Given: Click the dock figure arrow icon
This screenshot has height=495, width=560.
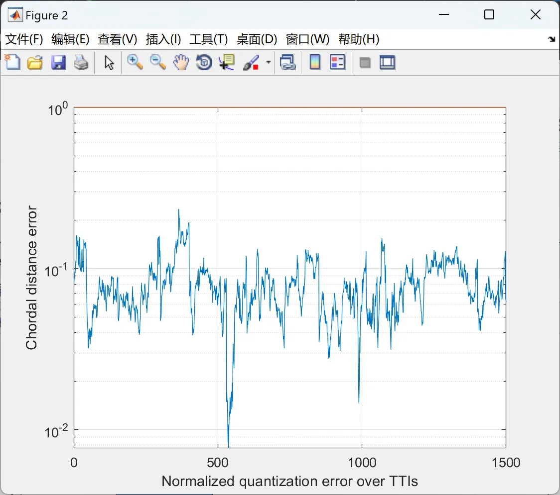Looking at the screenshot, I should point(552,39).
